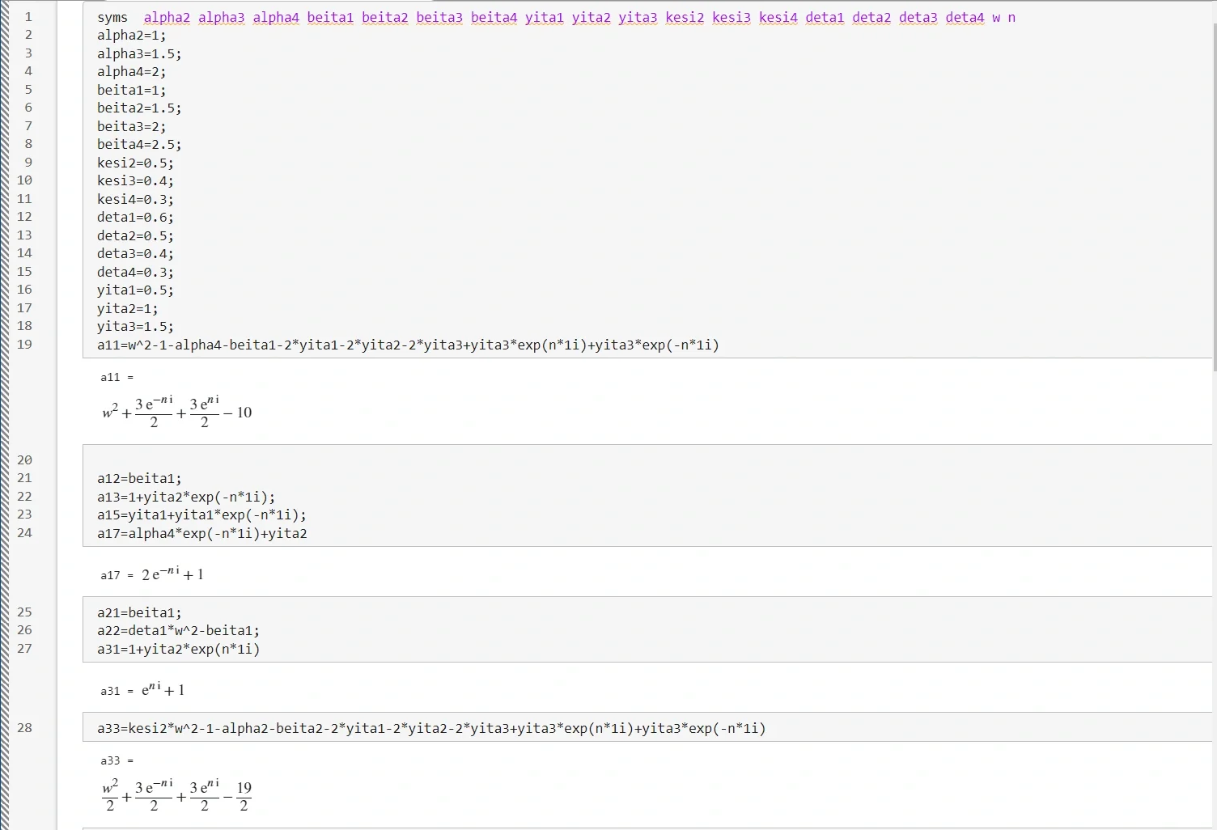Screen dimensions: 1217x830
Task: Click the code line 'yita1=0.5;'
Action: pyautogui.click(x=135, y=290)
